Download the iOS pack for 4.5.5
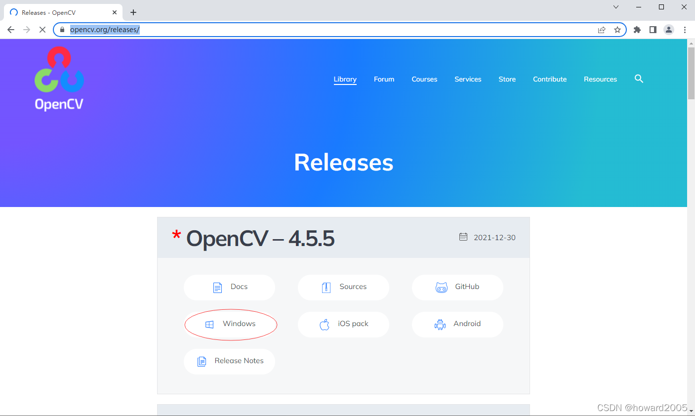The height and width of the screenshot is (416, 695). point(343,324)
